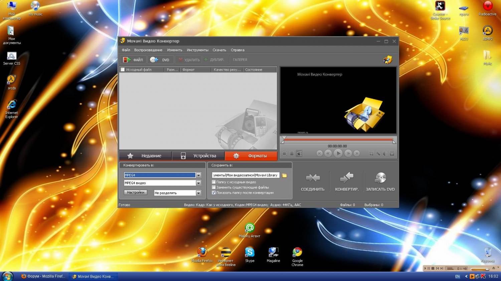Check 'Заменить существующие файлы' option
501x281 pixels.
[x=214, y=187]
